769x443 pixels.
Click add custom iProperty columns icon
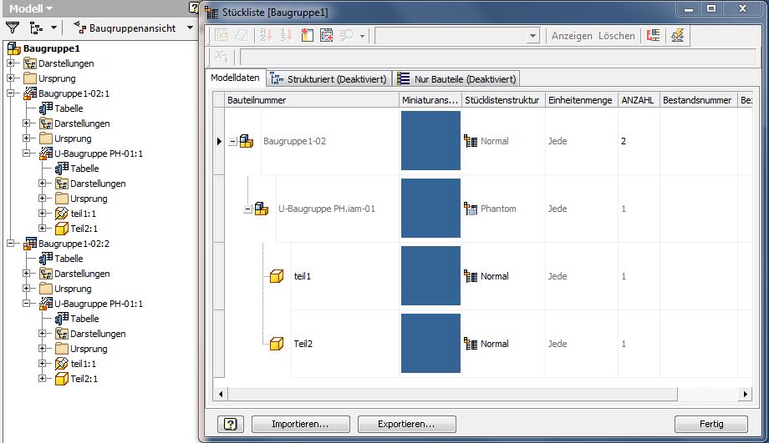327,35
